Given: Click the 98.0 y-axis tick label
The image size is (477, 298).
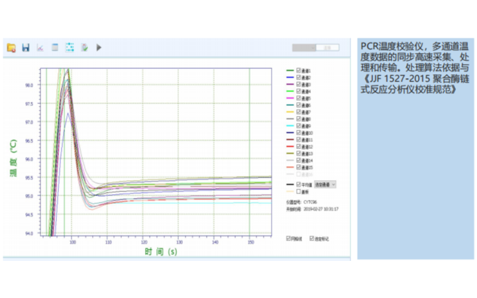Looking at the screenshot, I should (29, 85).
